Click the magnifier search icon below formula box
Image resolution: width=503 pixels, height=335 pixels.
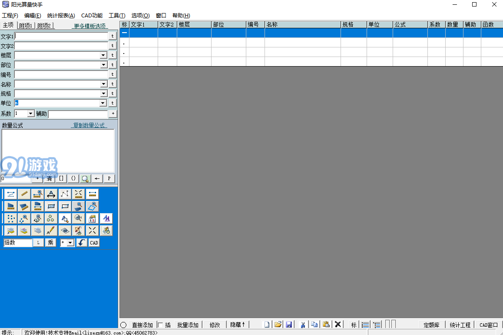coord(85,178)
